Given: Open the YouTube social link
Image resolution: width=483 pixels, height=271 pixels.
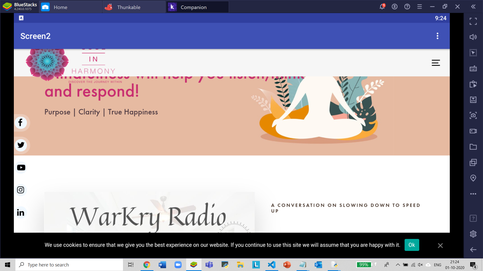Looking at the screenshot, I should [x=21, y=168].
